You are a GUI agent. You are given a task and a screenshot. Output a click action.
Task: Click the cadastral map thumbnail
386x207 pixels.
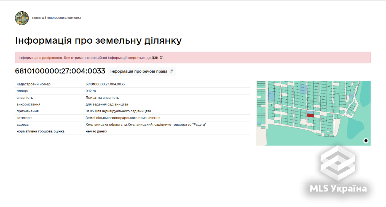click(x=313, y=113)
